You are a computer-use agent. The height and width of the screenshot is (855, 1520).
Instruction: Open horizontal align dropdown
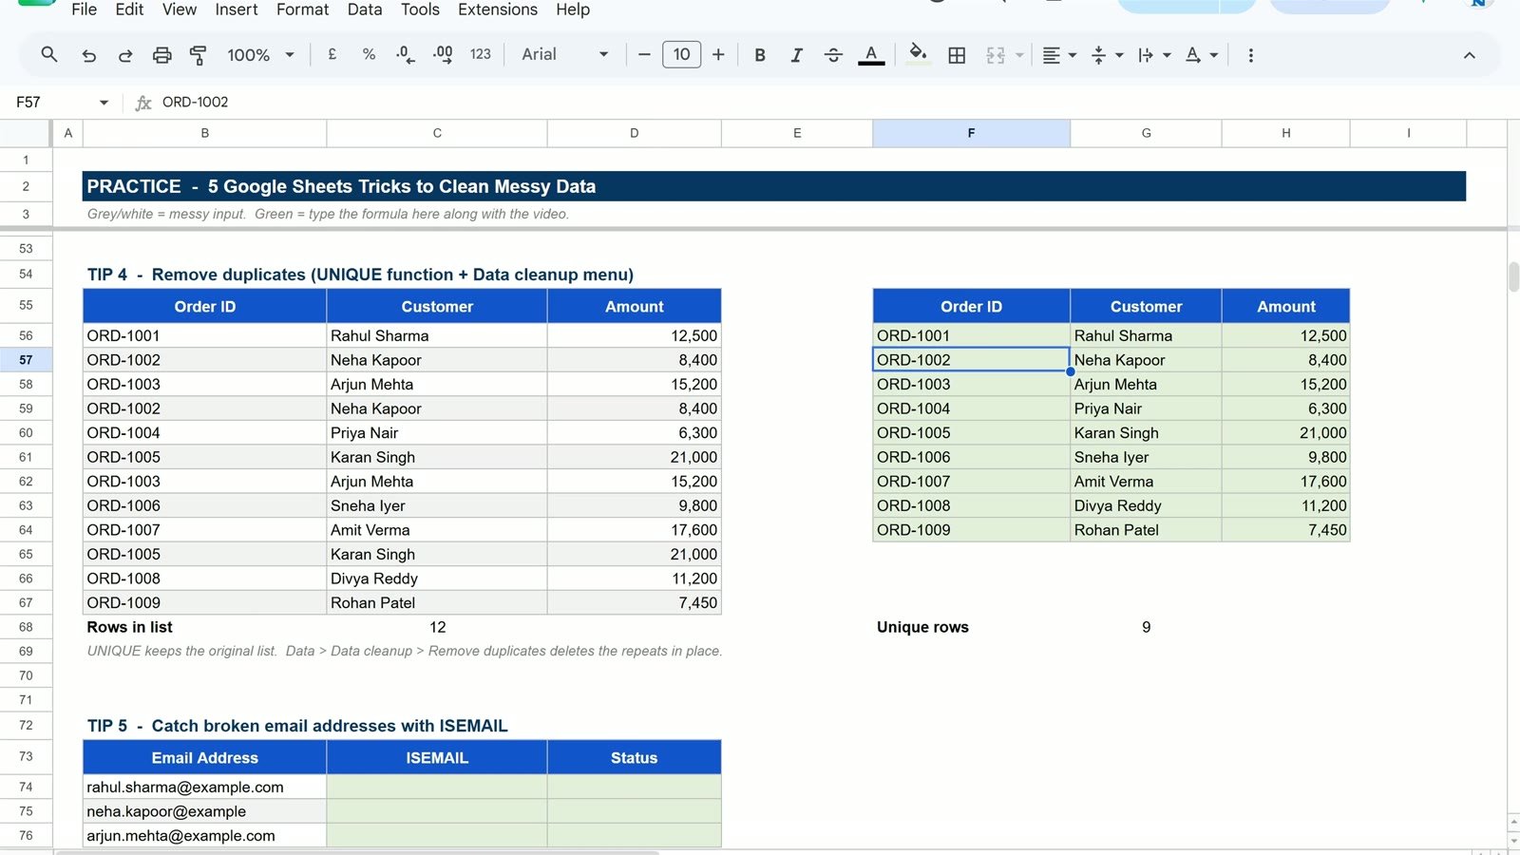[1058, 55]
